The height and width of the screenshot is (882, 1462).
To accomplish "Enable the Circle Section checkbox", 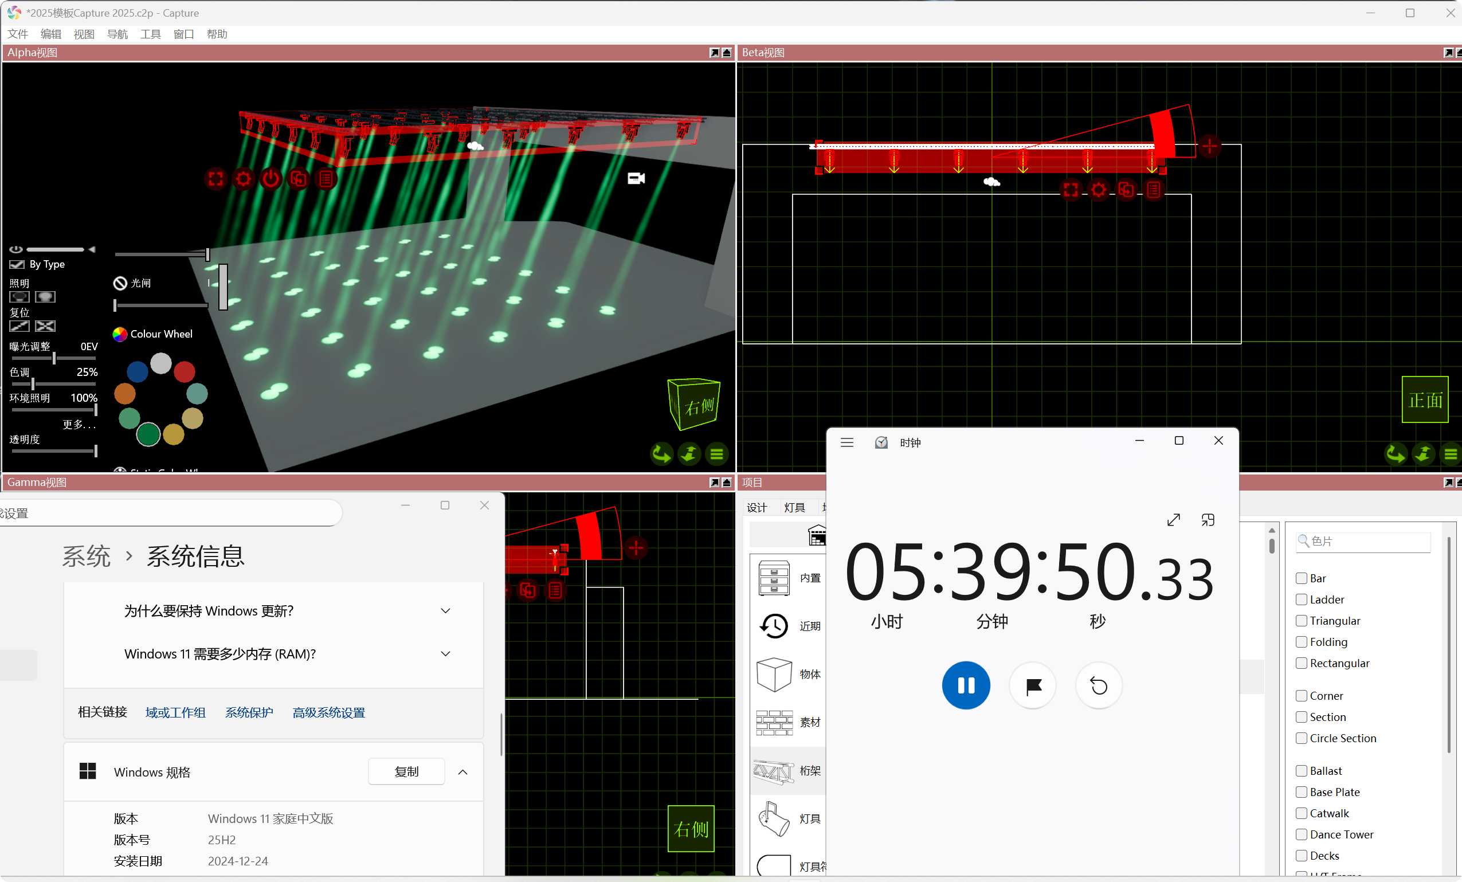I will click(1302, 738).
